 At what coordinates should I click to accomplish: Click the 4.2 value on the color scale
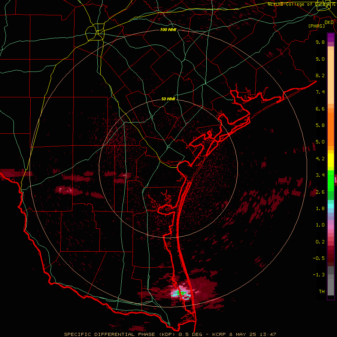click(x=320, y=159)
